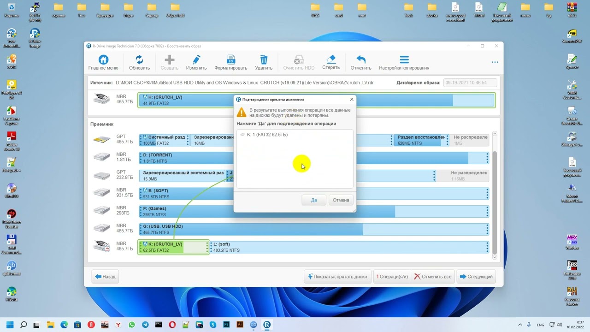Open Photoshop from the taskbar
Screen dimensions: 590x332
click(x=226, y=325)
